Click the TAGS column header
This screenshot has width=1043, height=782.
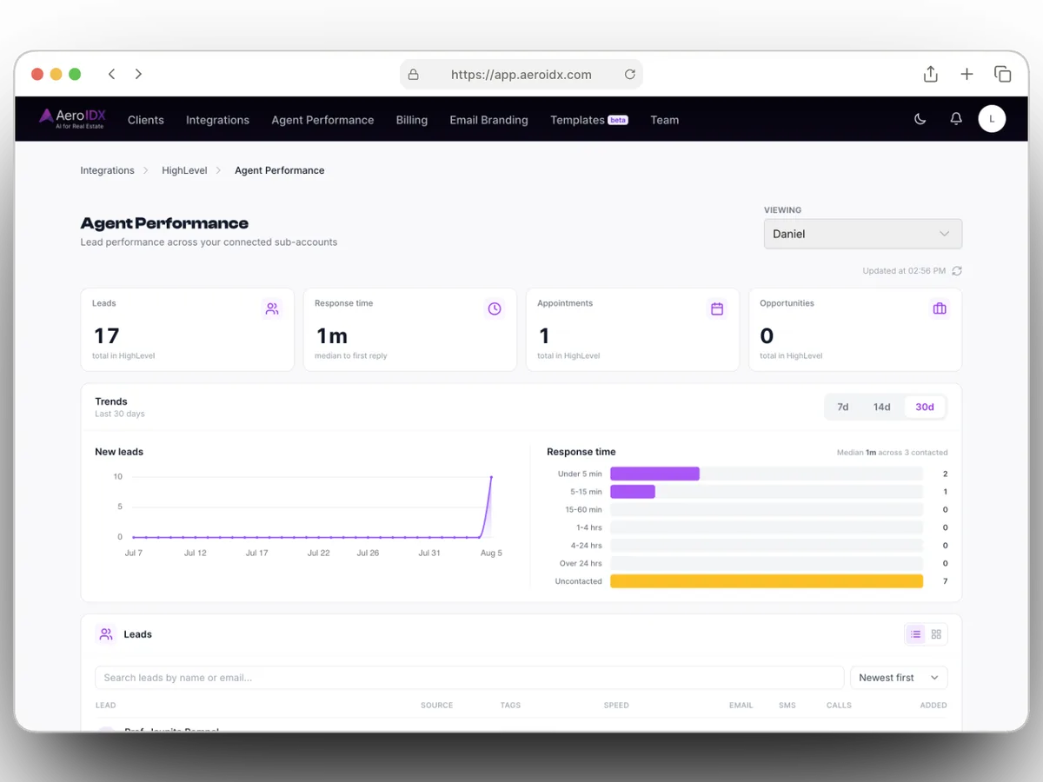pos(511,706)
